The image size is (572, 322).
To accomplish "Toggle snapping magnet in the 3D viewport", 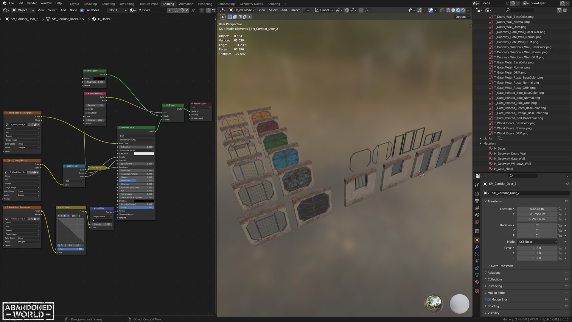I will [346, 10].
